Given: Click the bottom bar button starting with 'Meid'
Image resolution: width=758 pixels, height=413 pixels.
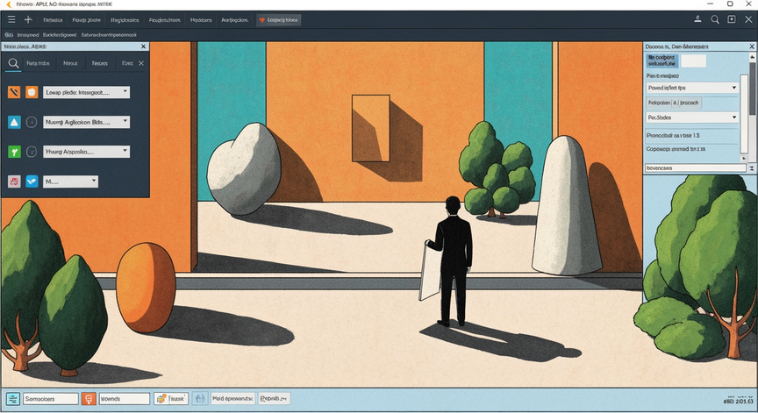Looking at the screenshot, I should [232, 399].
